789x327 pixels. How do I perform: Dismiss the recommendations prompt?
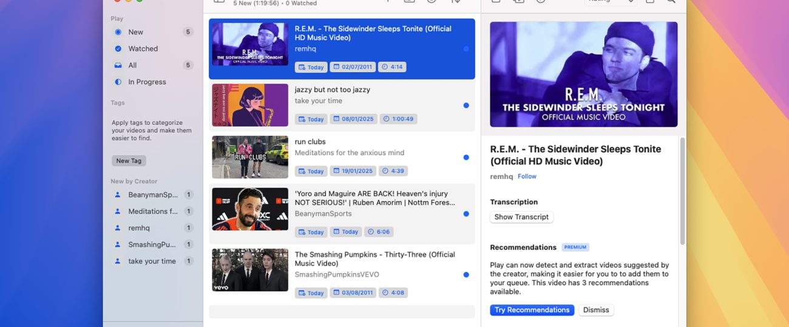click(x=596, y=310)
